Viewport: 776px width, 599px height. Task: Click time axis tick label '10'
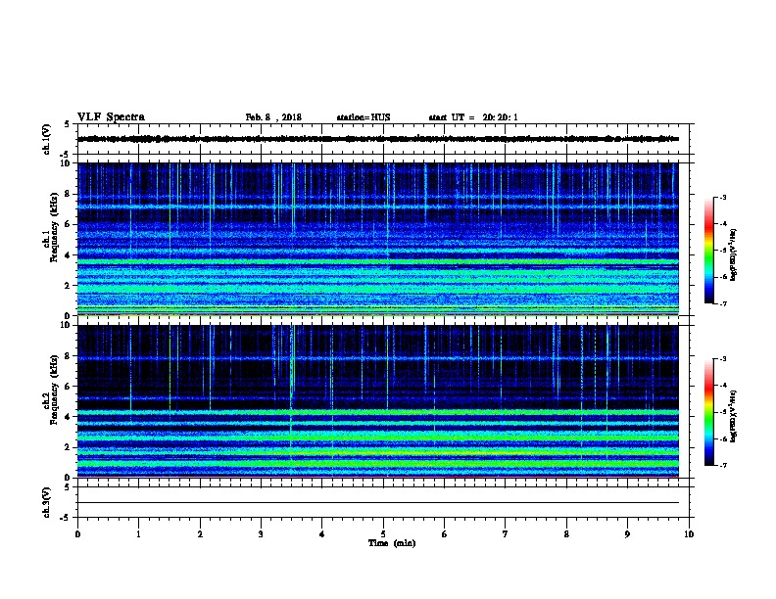coord(689,534)
